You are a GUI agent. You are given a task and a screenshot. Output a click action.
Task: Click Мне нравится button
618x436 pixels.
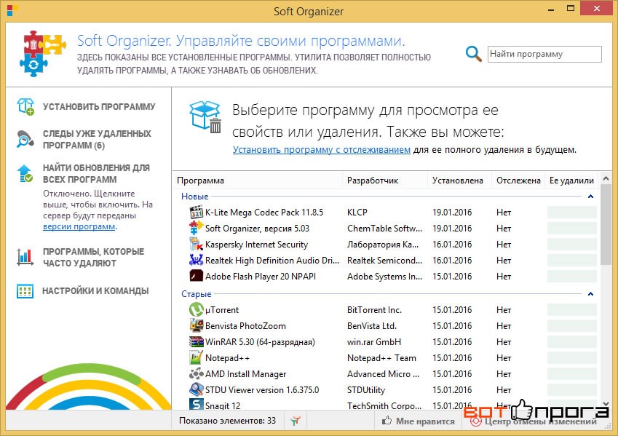pyautogui.click(x=418, y=421)
